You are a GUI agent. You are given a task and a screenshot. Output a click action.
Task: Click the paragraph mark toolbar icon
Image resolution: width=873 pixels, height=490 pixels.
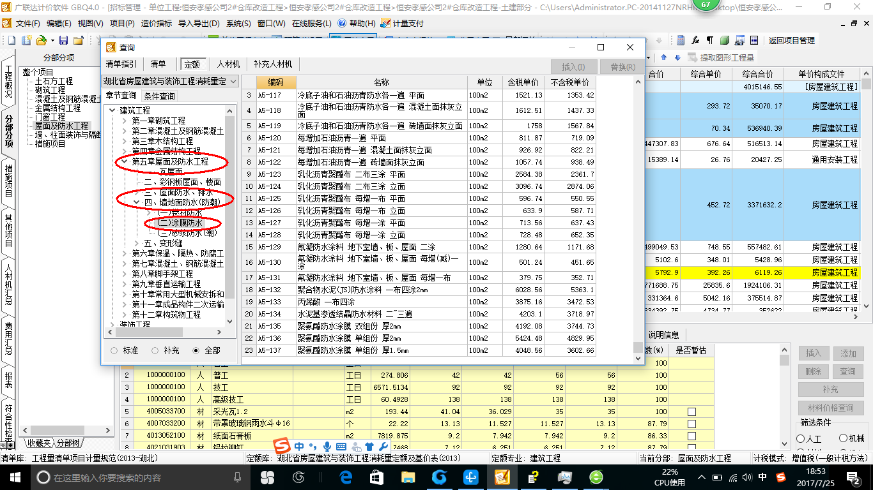(710, 40)
